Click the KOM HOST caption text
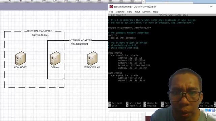 tap(20, 67)
